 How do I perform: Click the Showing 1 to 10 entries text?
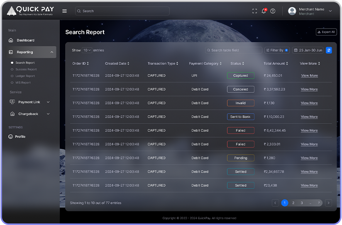pos(95,203)
